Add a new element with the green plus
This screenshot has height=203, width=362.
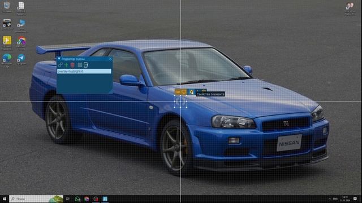pyautogui.click(x=66, y=65)
